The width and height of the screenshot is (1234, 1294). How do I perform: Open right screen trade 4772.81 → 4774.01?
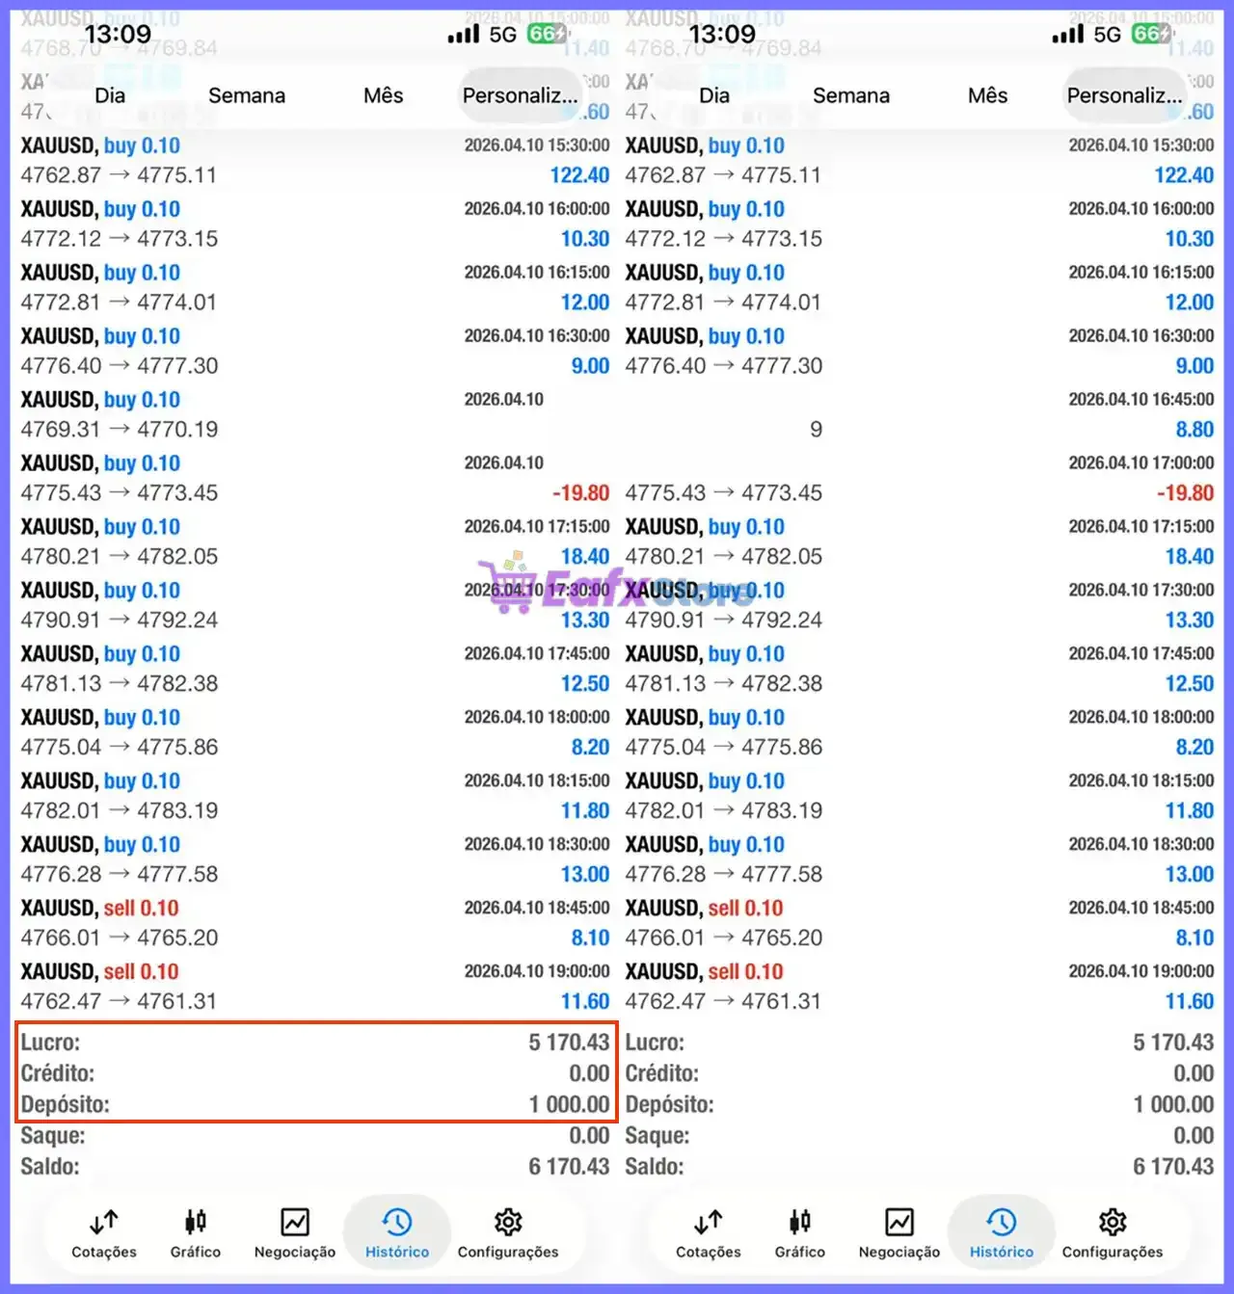pos(724,303)
